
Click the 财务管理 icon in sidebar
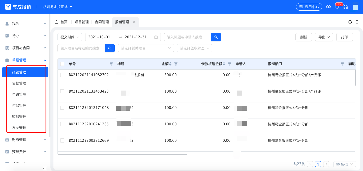tap(7, 140)
